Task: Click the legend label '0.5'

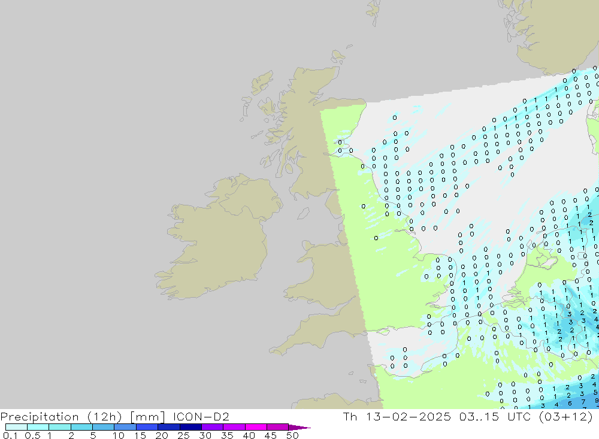Action: 32,435
